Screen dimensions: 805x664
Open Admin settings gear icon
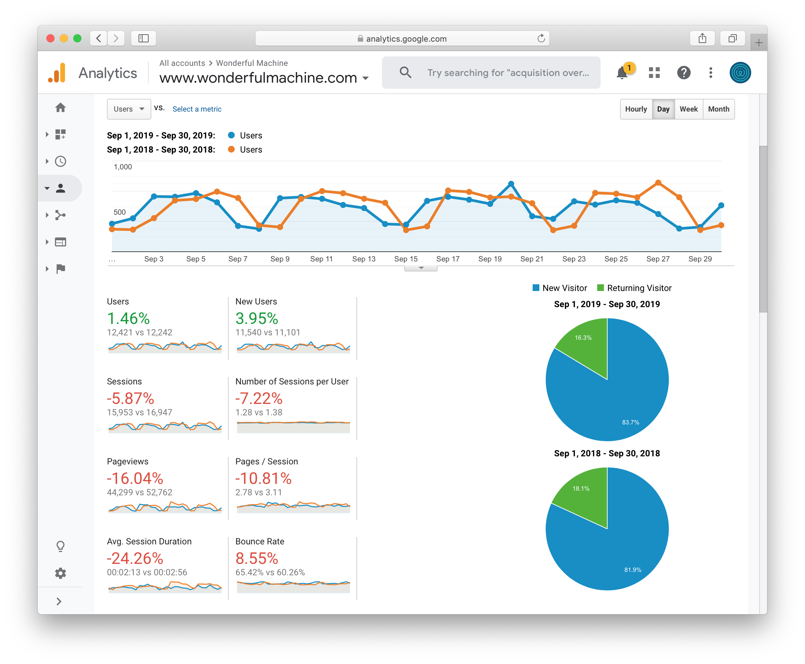point(61,573)
